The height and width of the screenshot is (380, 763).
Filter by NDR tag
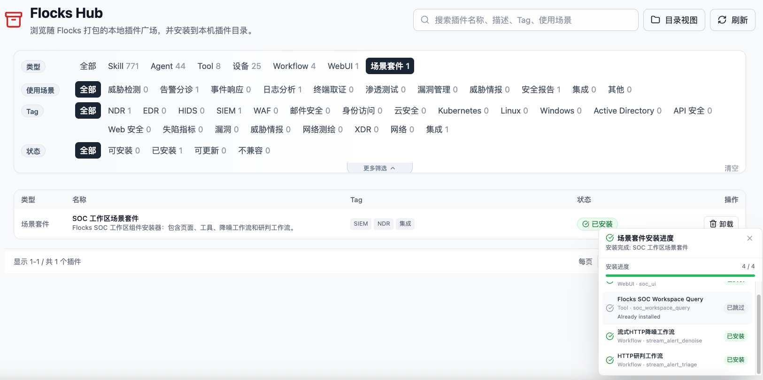pyautogui.click(x=120, y=111)
